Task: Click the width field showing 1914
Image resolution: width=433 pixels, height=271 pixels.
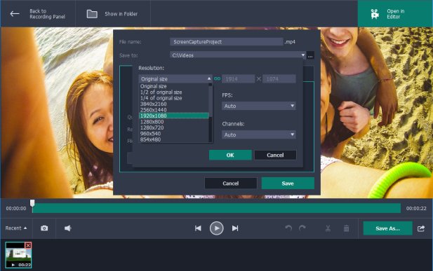Action: (239, 79)
